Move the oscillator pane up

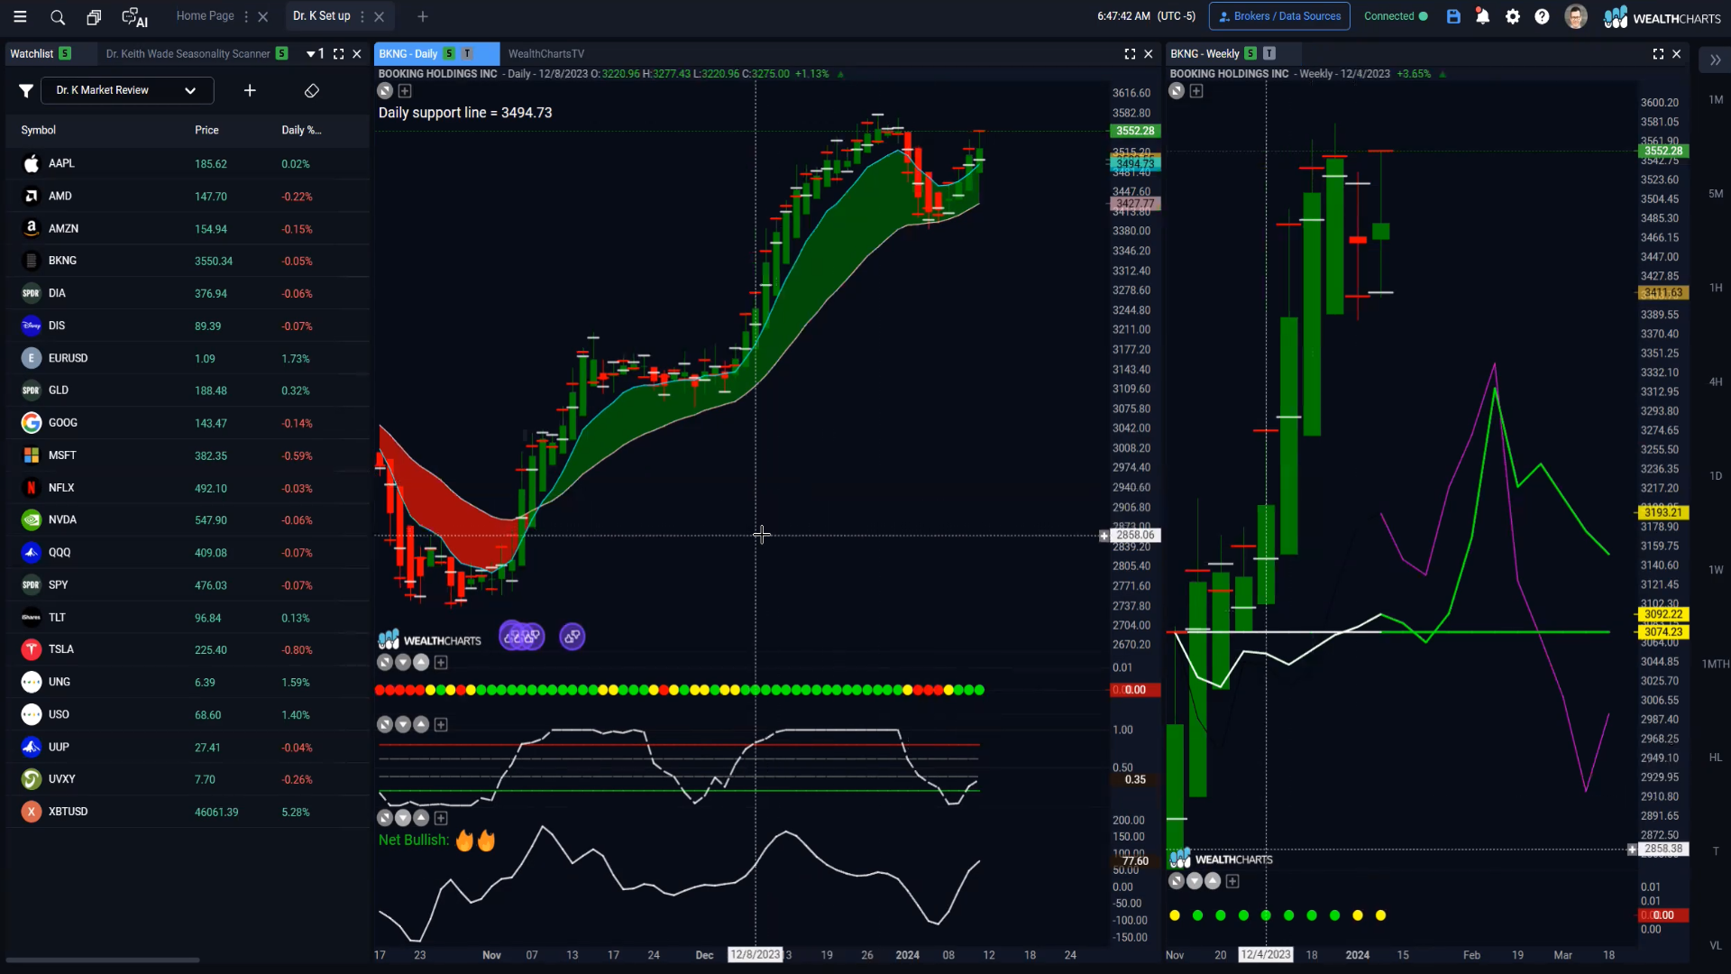pos(421,725)
